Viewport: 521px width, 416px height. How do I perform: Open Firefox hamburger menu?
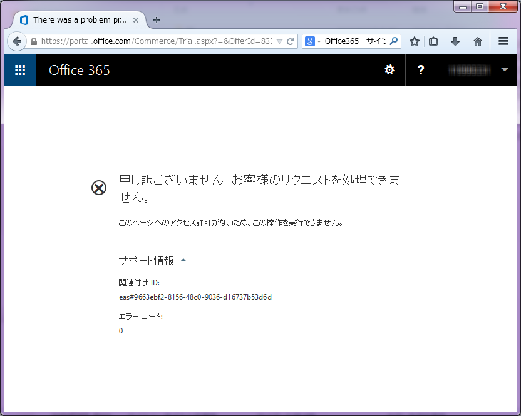[x=503, y=41]
